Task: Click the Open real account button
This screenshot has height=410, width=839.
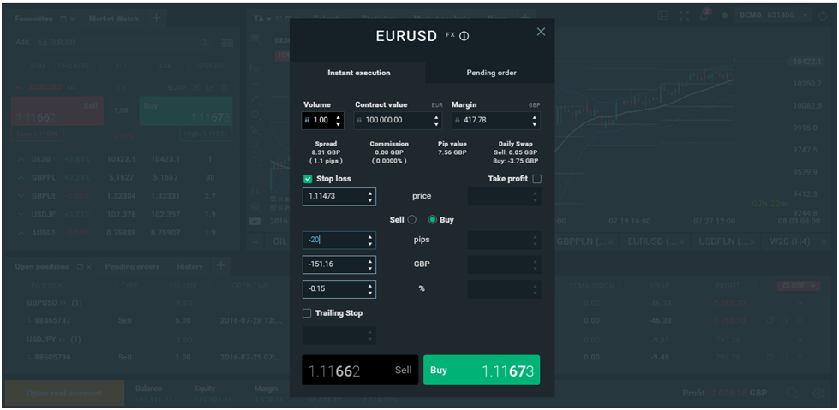Action: 64,393
